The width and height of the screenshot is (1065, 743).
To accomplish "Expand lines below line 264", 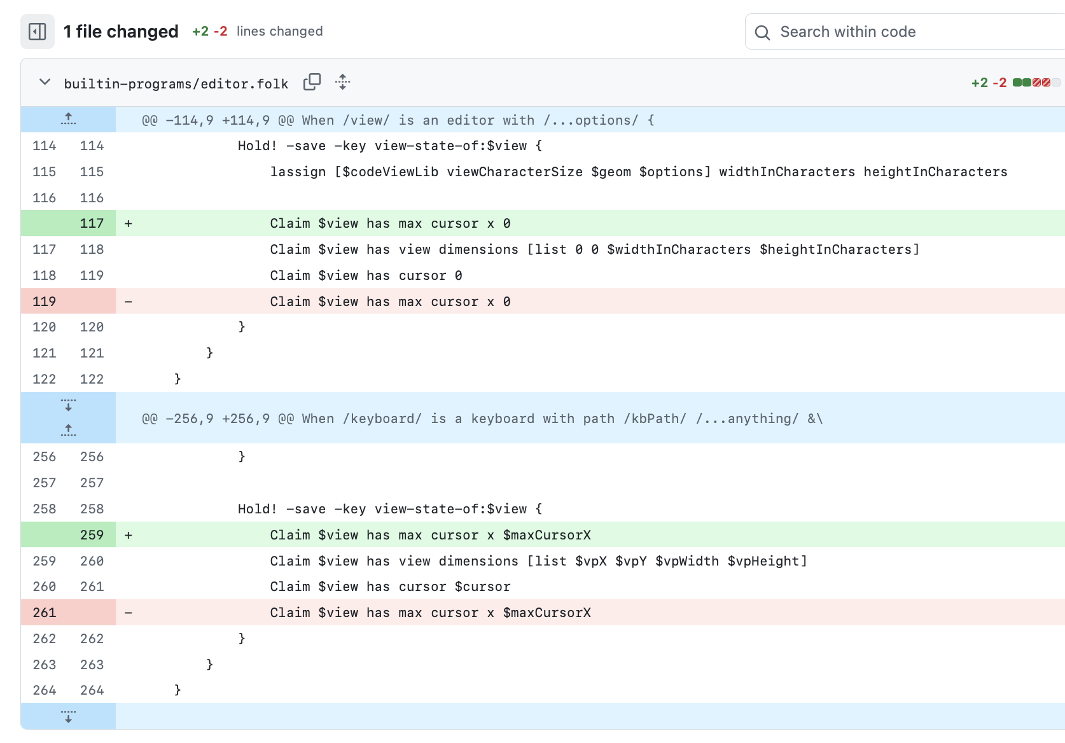I will point(68,716).
